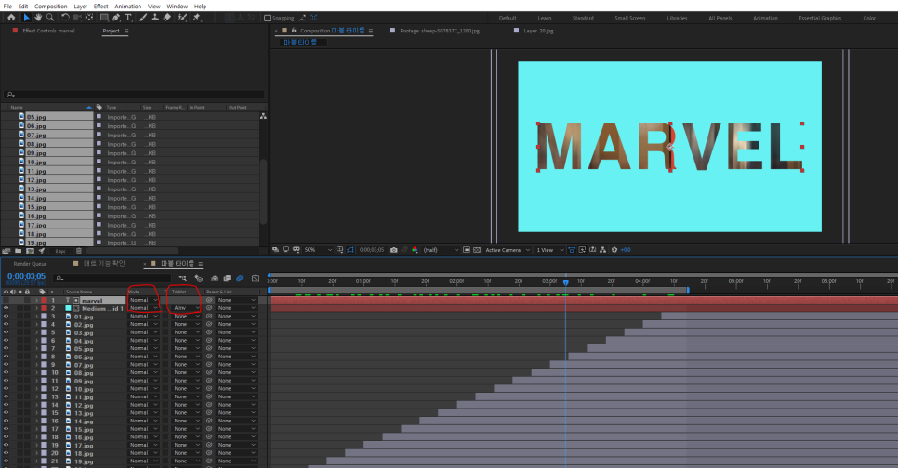Screen dimensions: 898x468
Task: Click the lavender label swatch of 01.jpg layer
Action: [x=44, y=316]
